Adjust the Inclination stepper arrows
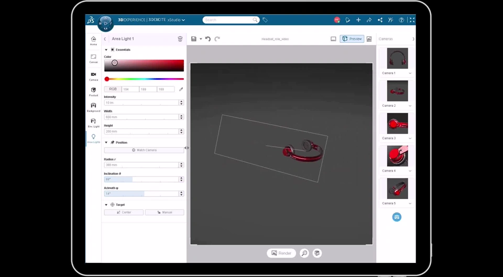The width and height of the screenshot is (503, 277). point(181,179)
